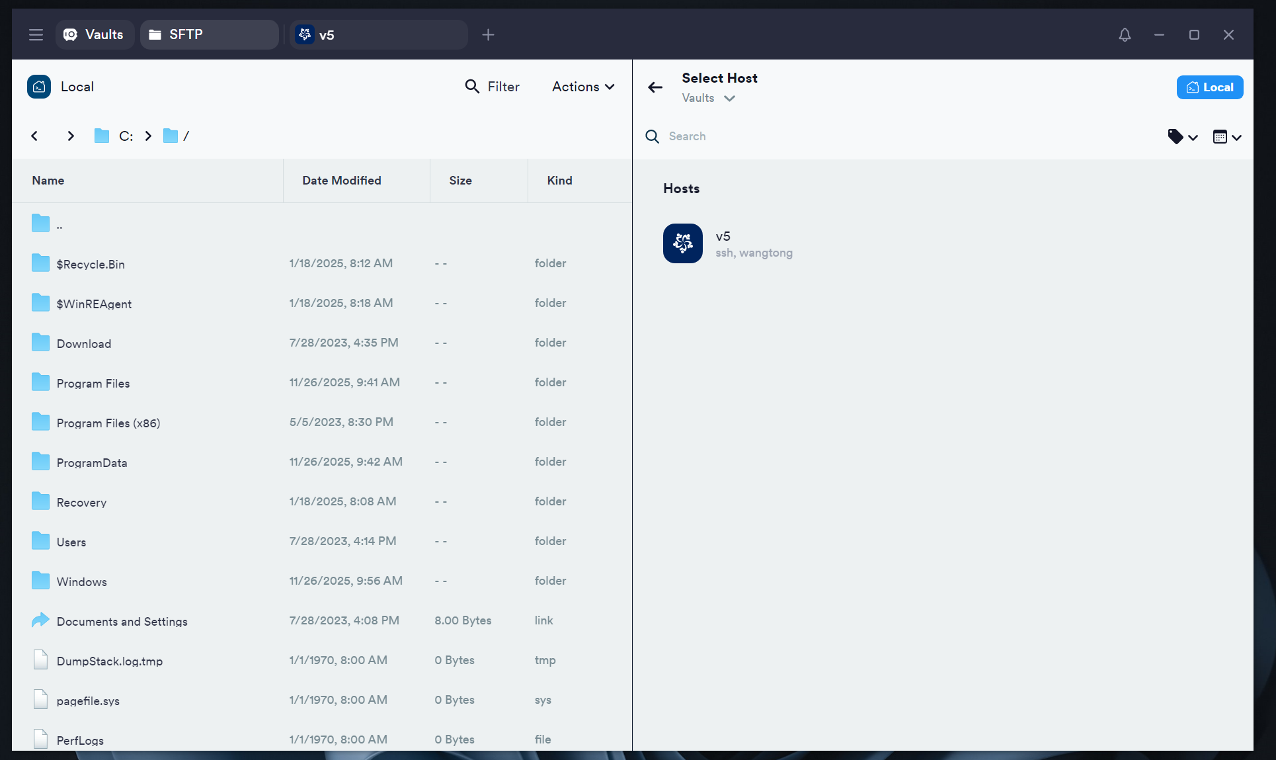Switch to the SFTP tab

click(x=209, y=34)
